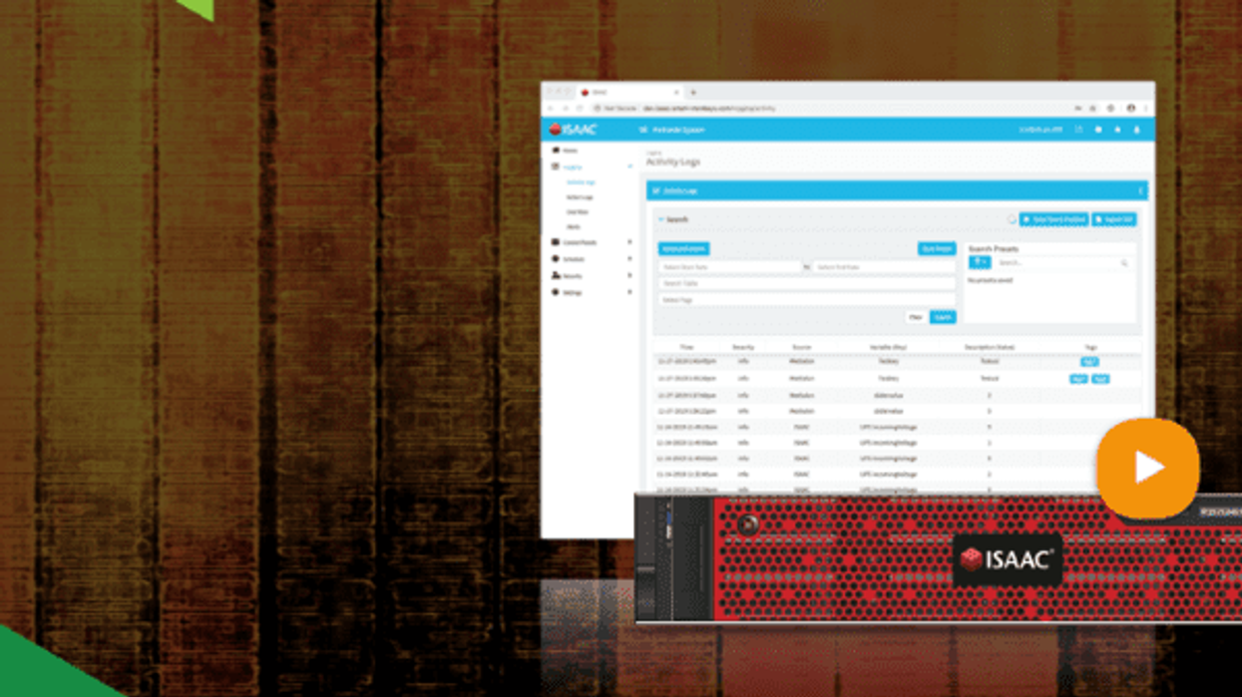Click the ISAAC logo in blue header

coord(573,130)
